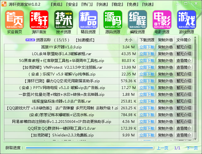Click the 下载资源 column header

click(147, 40)
